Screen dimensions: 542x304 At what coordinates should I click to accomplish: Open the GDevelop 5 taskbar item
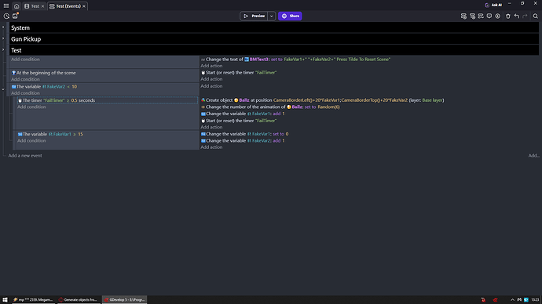click(x=124, y=300)
